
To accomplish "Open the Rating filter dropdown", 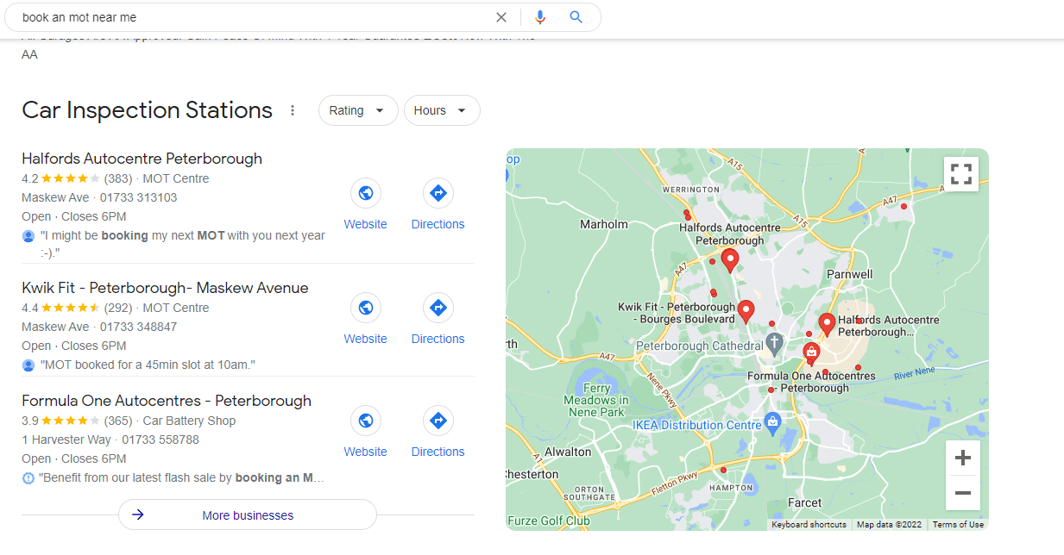I will pyautogui.click(x=357, y=110).
